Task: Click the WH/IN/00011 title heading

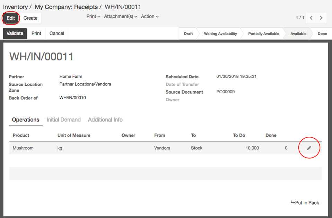Action: click(x=42, y=57)
